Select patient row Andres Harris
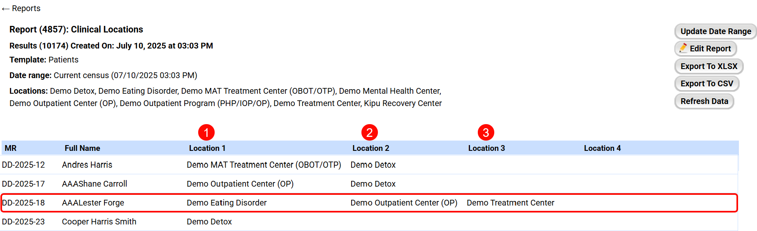This screenshot has width=757, height=231. coord(87,165)
